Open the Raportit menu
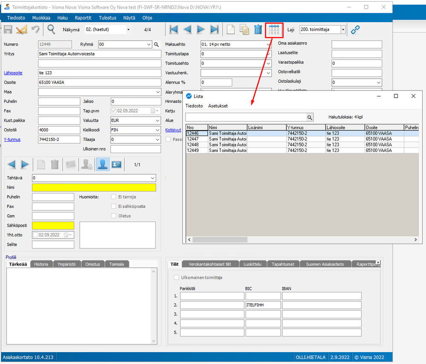The image size is (426, 364). point(83,18)
